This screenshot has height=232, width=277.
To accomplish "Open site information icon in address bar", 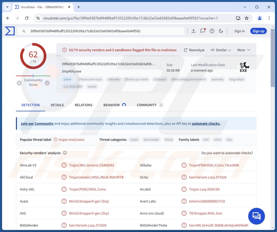I will click(38, 18).
